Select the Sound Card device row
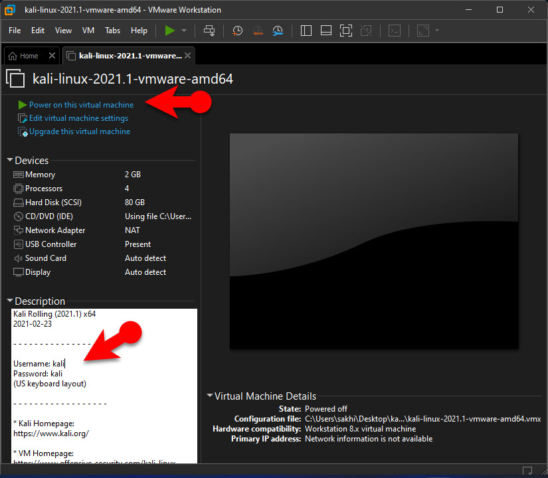The height and width of the screenshot is (478, 548). [103, 258]
